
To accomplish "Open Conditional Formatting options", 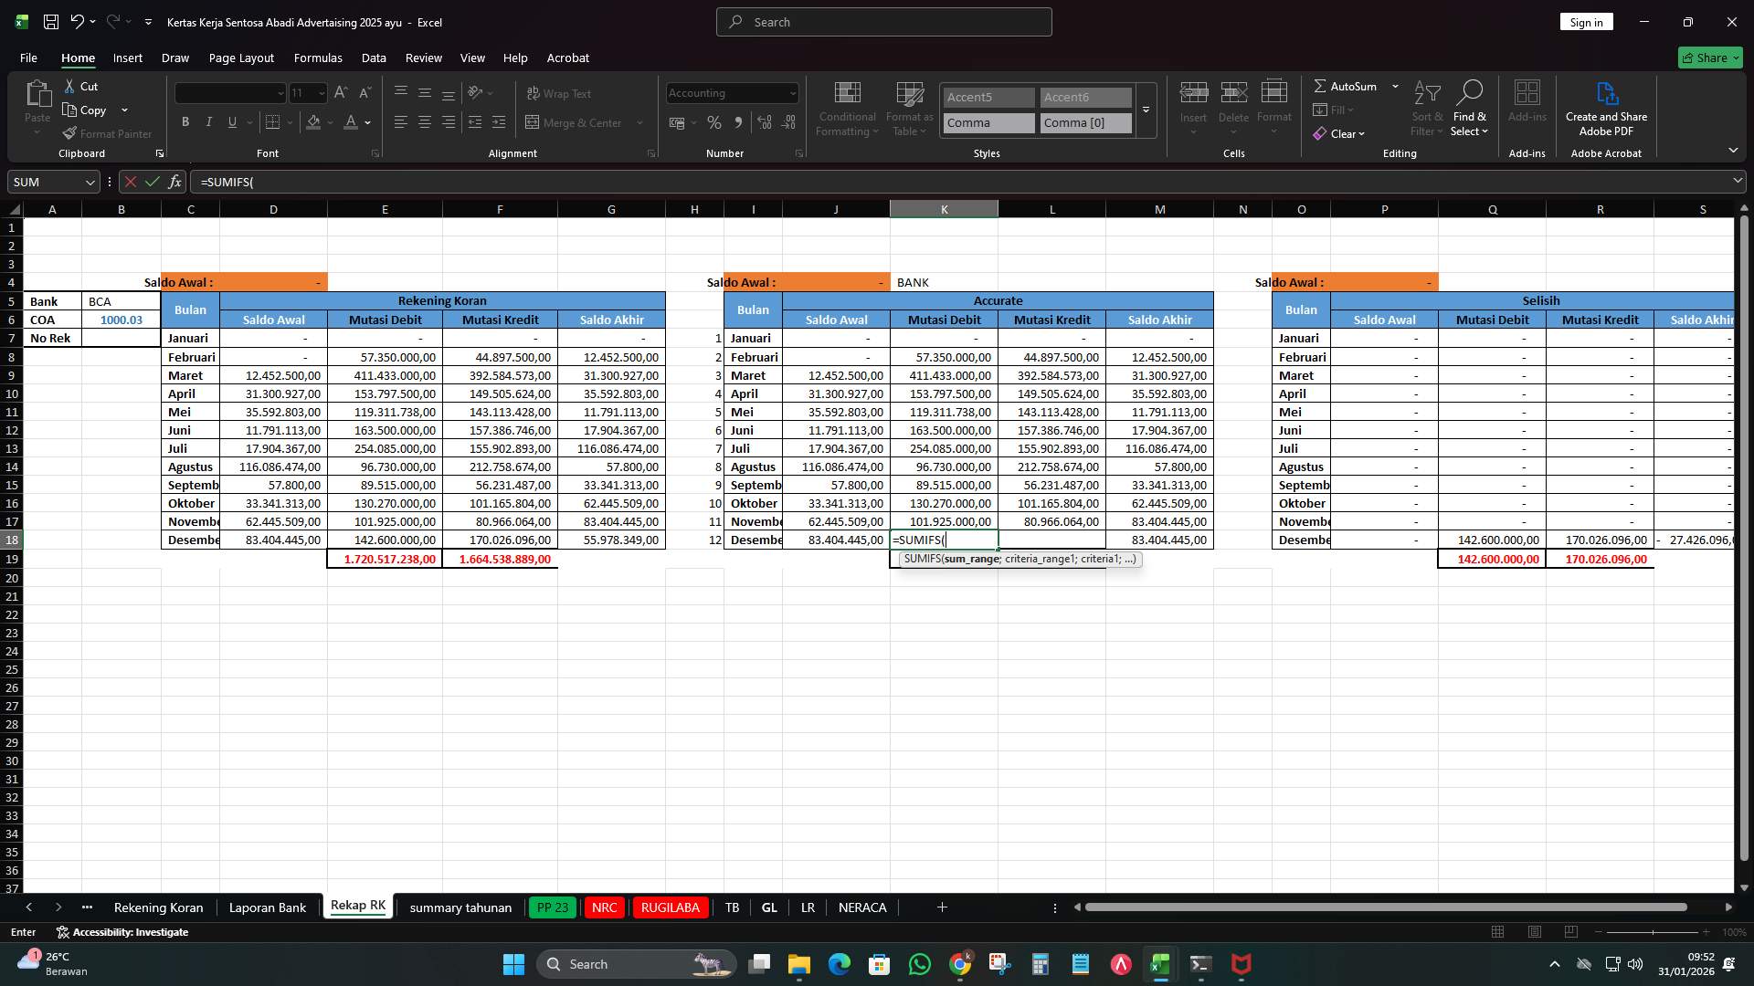I will coord(847,110).
